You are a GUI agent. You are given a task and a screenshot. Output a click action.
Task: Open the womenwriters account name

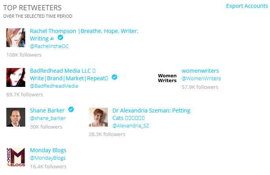tap(200, 71)
